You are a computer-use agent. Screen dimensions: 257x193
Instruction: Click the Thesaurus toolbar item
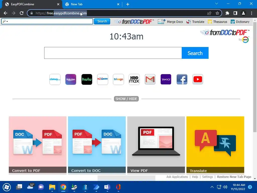pyautogui.click(x=217, y=22)
